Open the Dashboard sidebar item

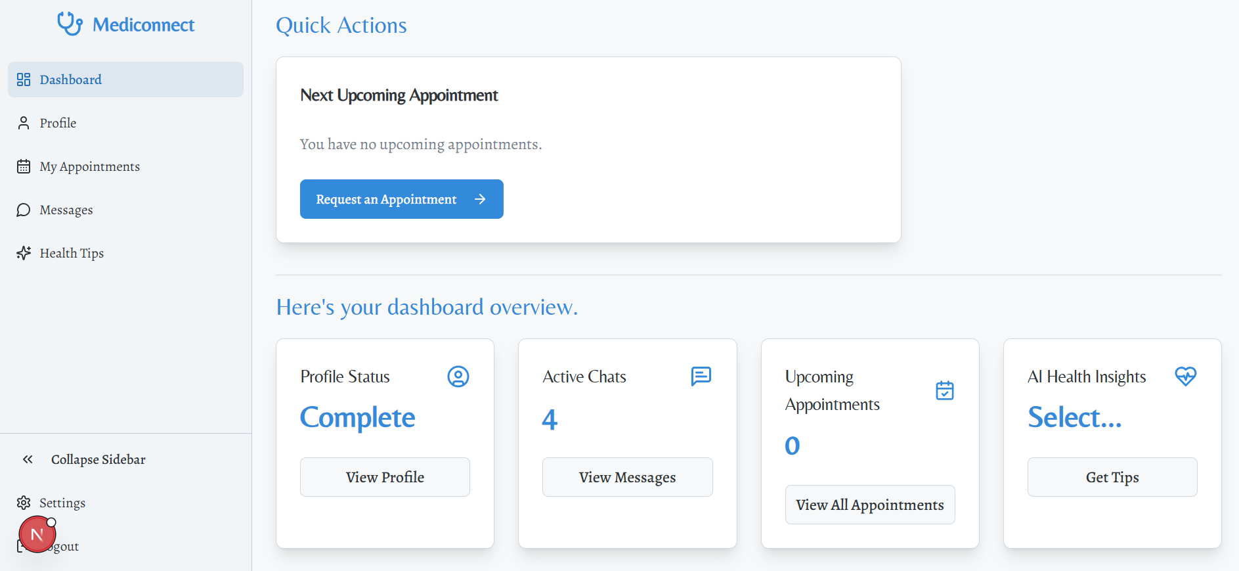(x=71, y=80)
